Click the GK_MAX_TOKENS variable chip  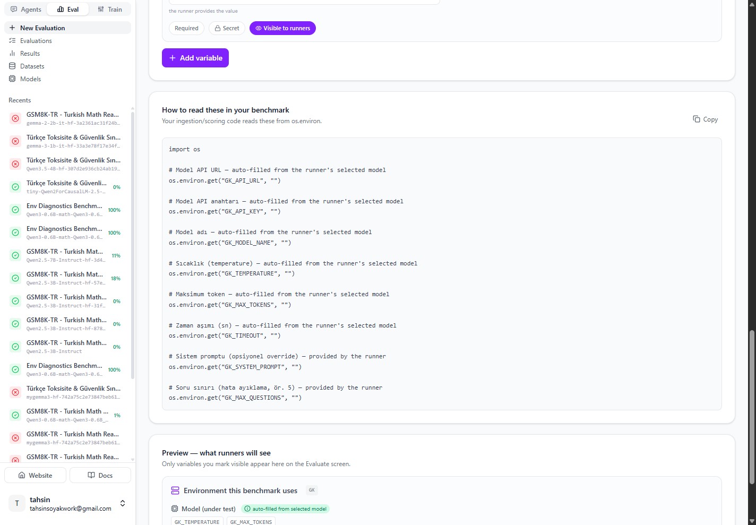(251, 521)
